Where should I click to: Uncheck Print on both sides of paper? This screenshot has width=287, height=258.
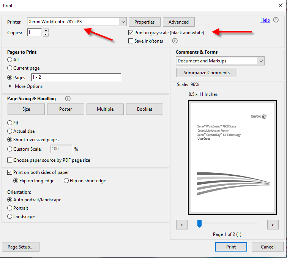tap(10, 172)
